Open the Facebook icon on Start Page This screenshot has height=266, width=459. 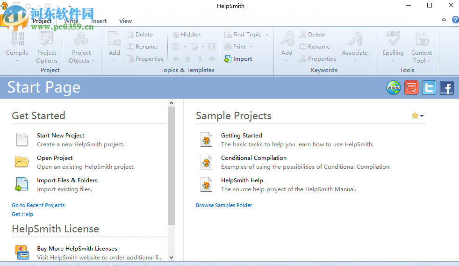(x=447, y=87)
